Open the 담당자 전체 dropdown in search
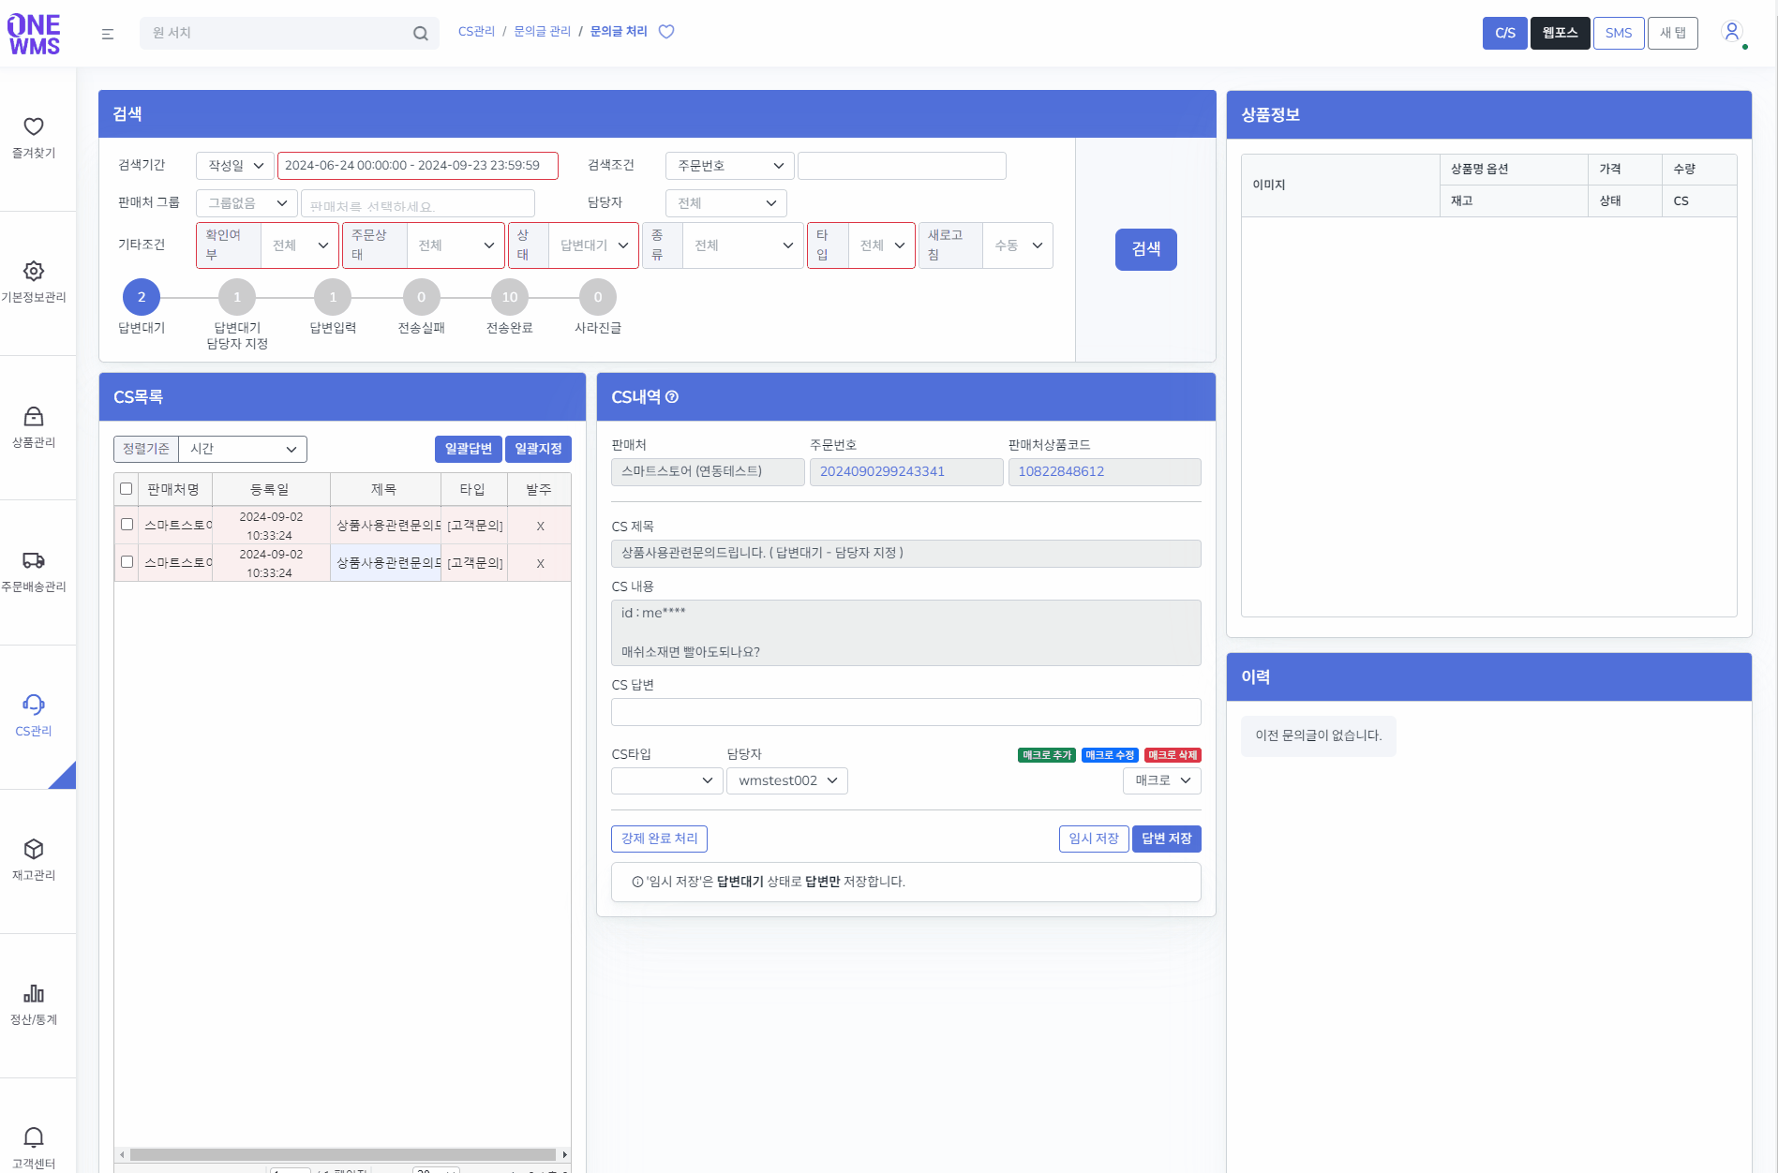Screen dimensions: 1778x1173 pyautogui.click(x=725, y=203)
